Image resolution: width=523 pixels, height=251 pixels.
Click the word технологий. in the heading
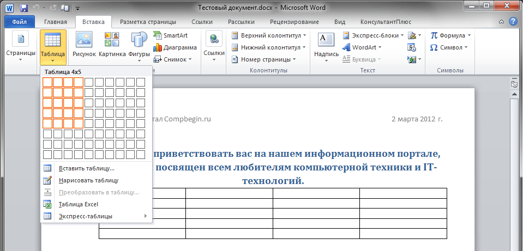pos(273,181)
